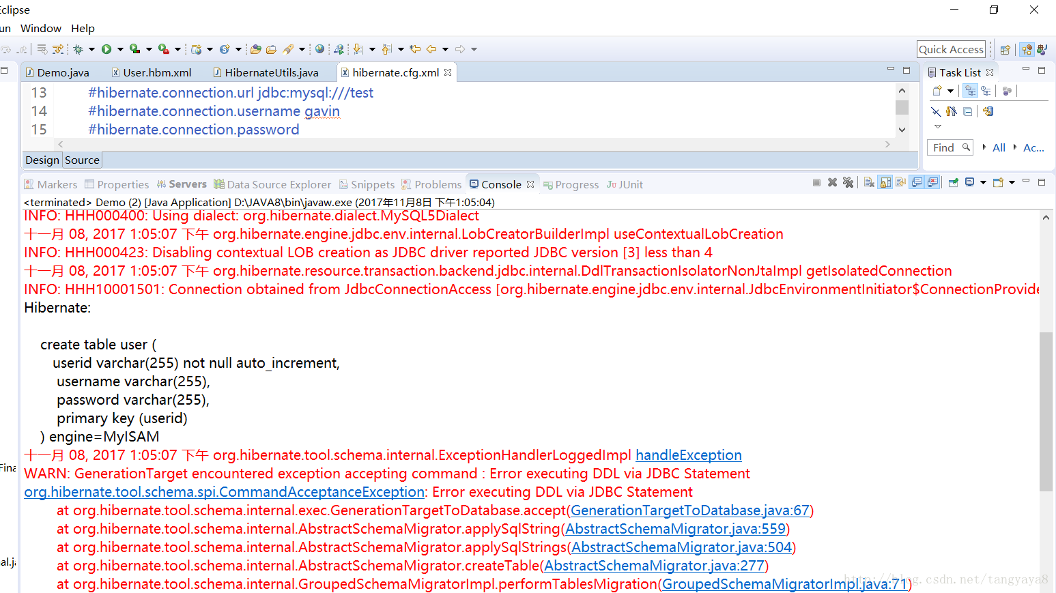Image resolution: width=1056 pixels, height=593 pixels.
Task: Click the New Java Package icon
Action: (x=197, y=49)
